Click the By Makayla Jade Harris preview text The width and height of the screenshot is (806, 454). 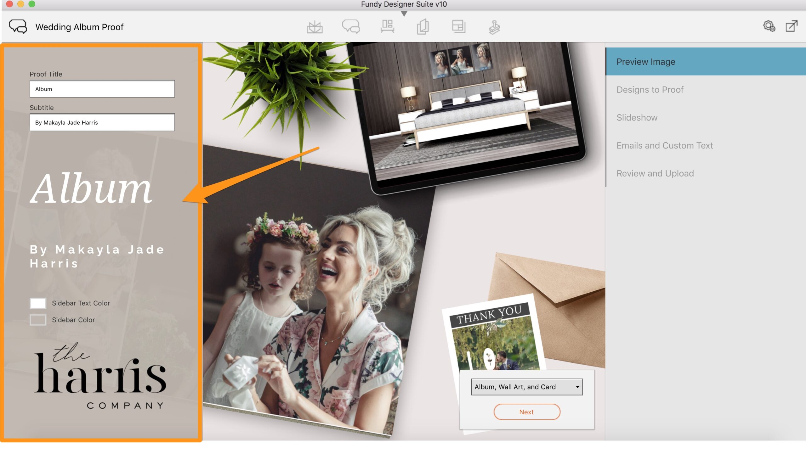[97, 256]
